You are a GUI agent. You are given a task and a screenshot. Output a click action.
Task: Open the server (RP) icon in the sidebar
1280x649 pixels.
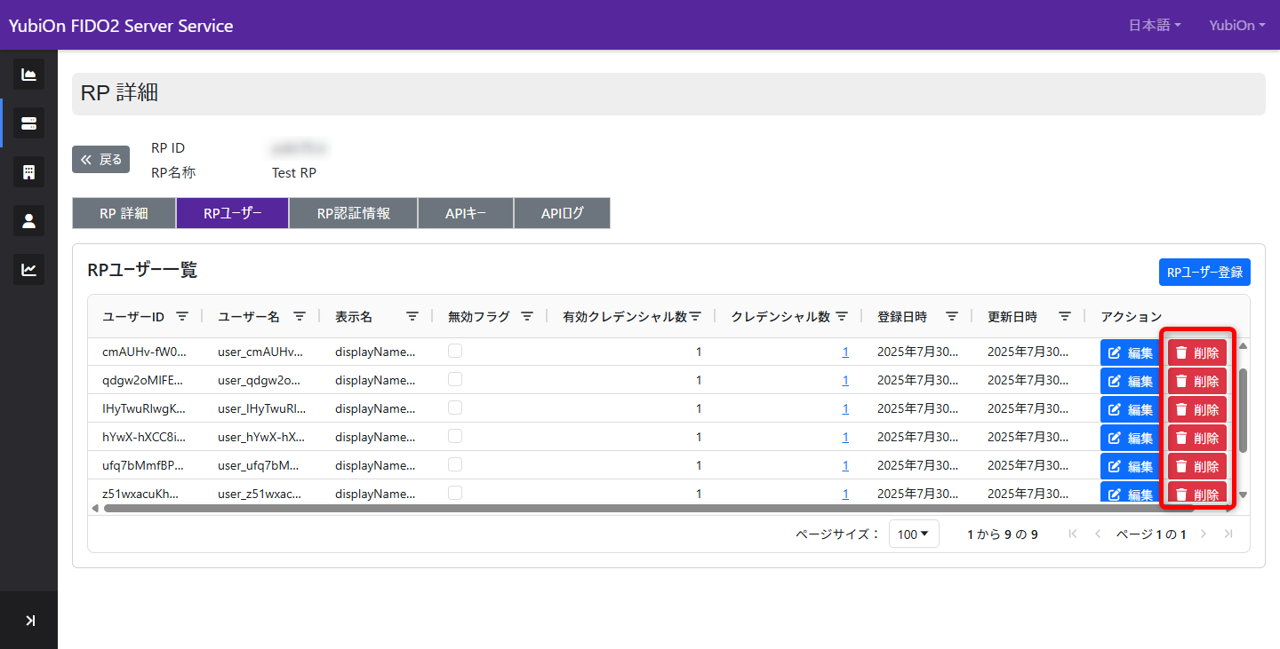click(28, 123)
